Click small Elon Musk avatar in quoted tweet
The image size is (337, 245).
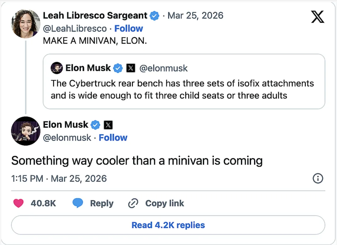[x=57, y=68]
